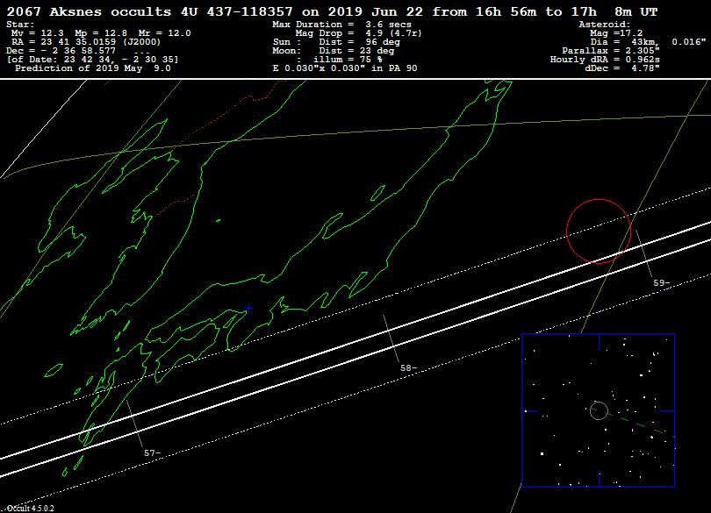The height and width of the screenshot is (513, 711).
Task: Click the 'Max Duration = 3.6 secs' value
Action: (x=342, y=25)
